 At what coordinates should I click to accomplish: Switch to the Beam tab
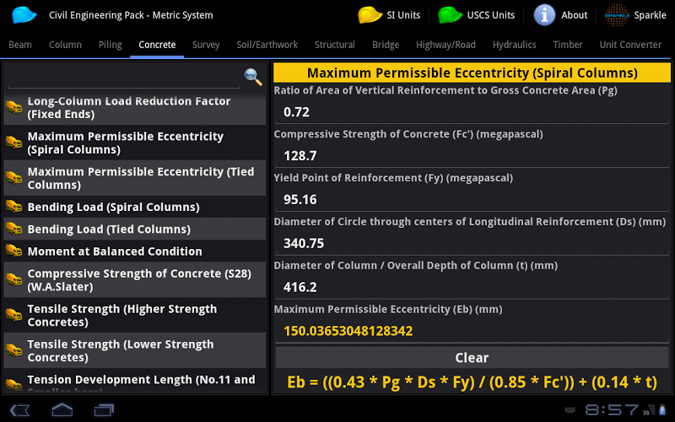(x=20, y=45)
